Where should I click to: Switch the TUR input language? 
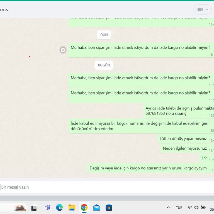[179, 208]
